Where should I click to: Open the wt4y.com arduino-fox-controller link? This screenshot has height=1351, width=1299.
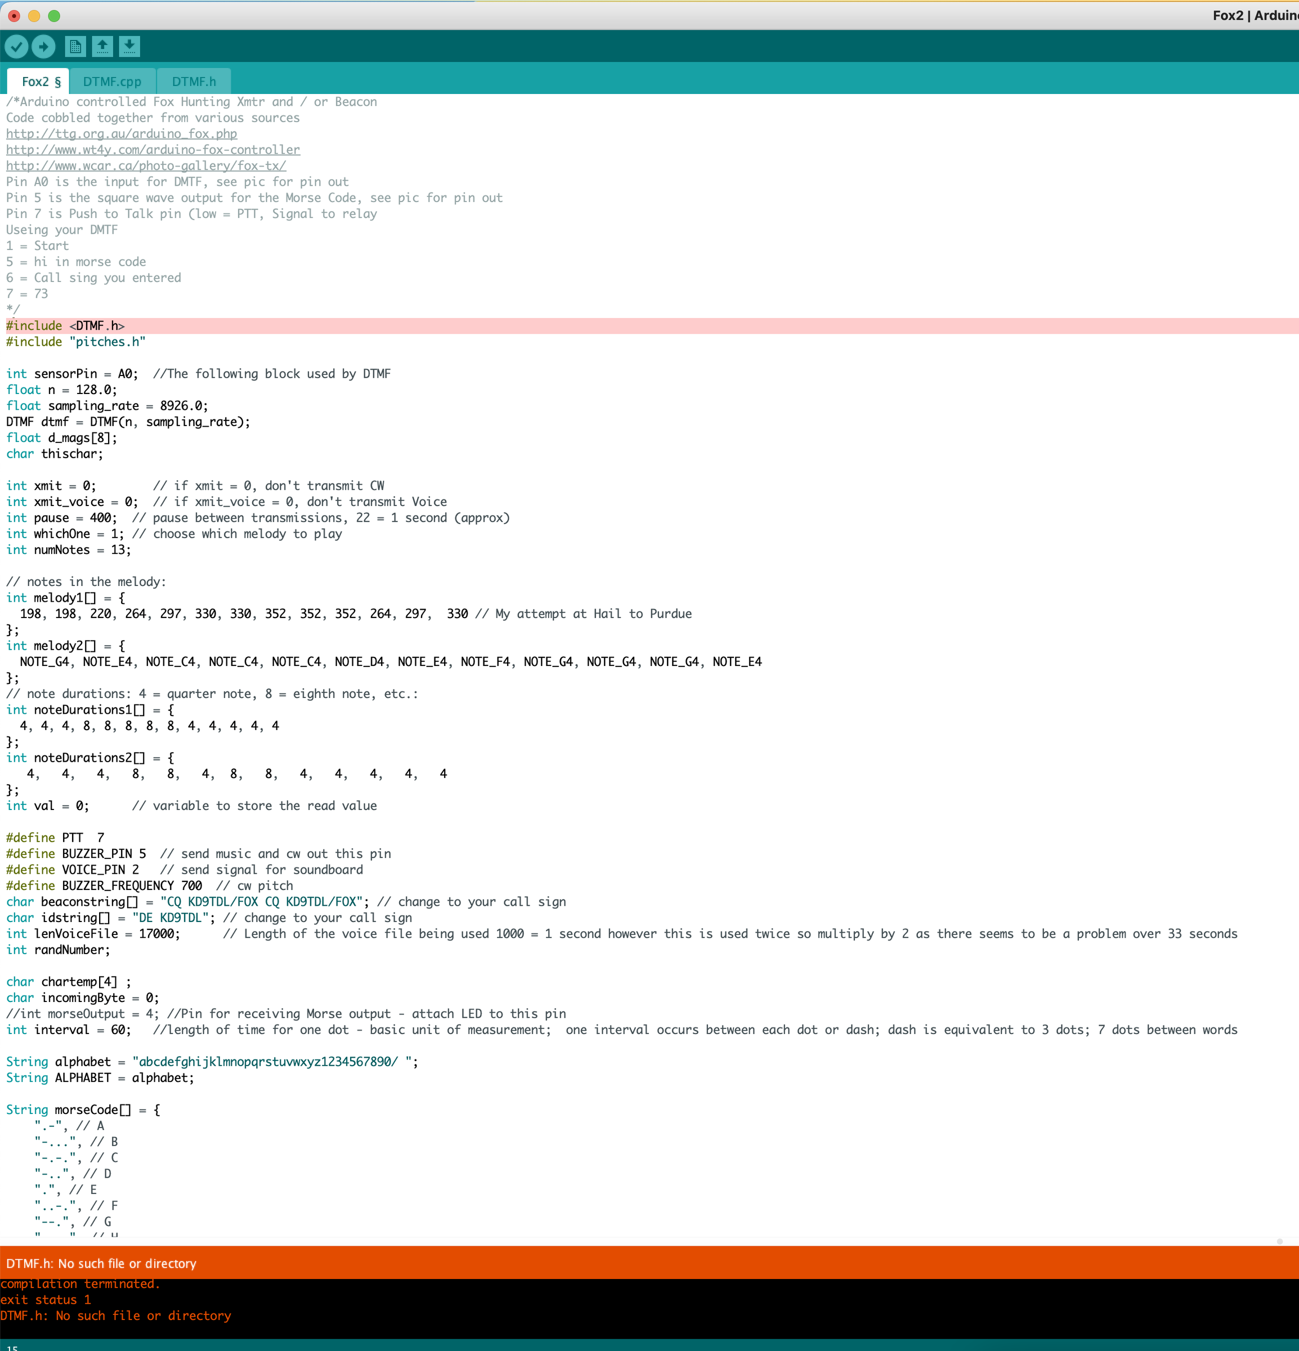pyautogui.click(x=153, y=150)
